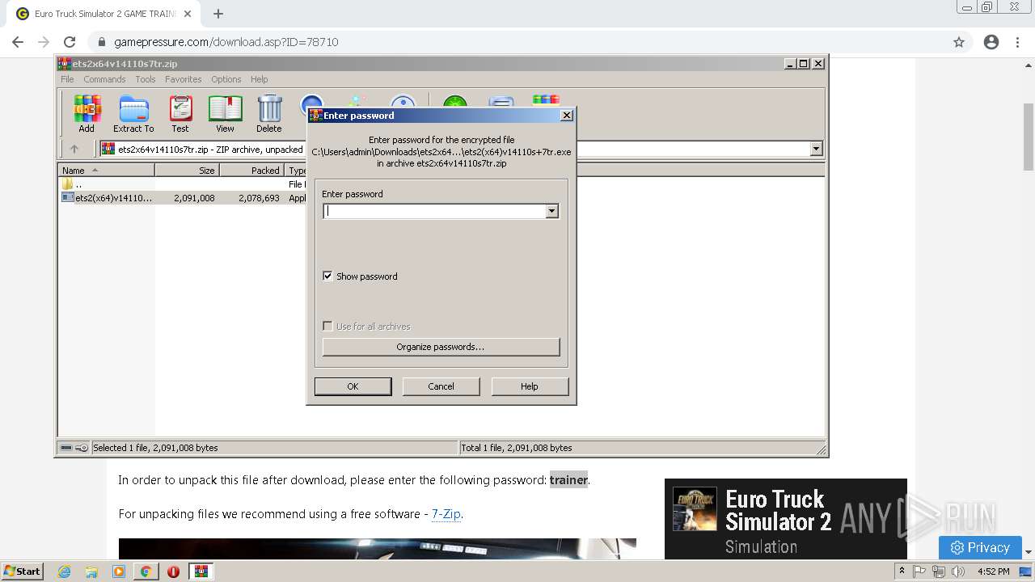The image size is (1035, 582).
Task: Reload the page with the browser refresh icon
Action: click(70, 42)
